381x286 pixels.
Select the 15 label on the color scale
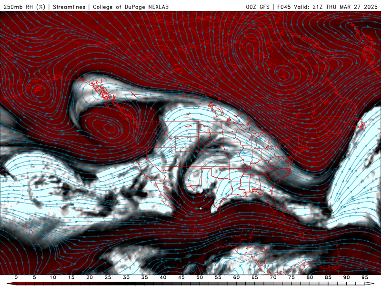71,277
